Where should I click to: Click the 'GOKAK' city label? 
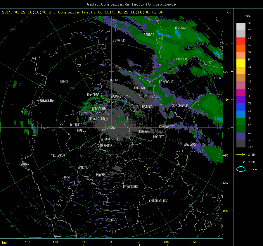[x=65, y=82]
